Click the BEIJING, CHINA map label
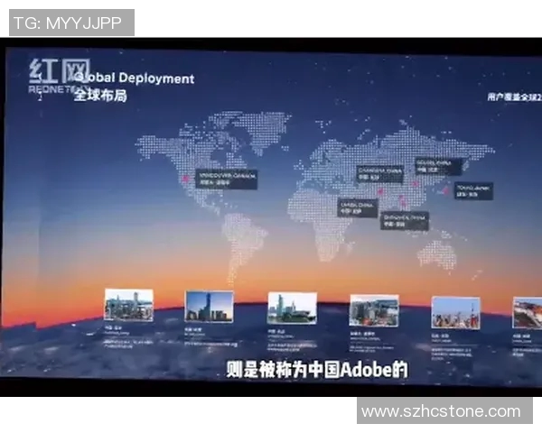Screen dimensions: 542x433 (x=438, y=166)
